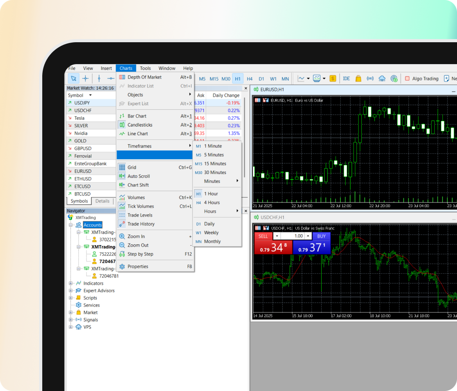The image size is (457, 391).
Task: Open Virtual Hosting via the cloud icon
Action: pyautogui.click(x=382, y=78)
